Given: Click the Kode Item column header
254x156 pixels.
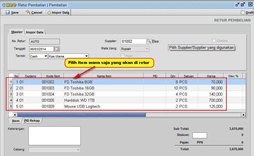Looking at the screenshot, I should coord(53,76).
